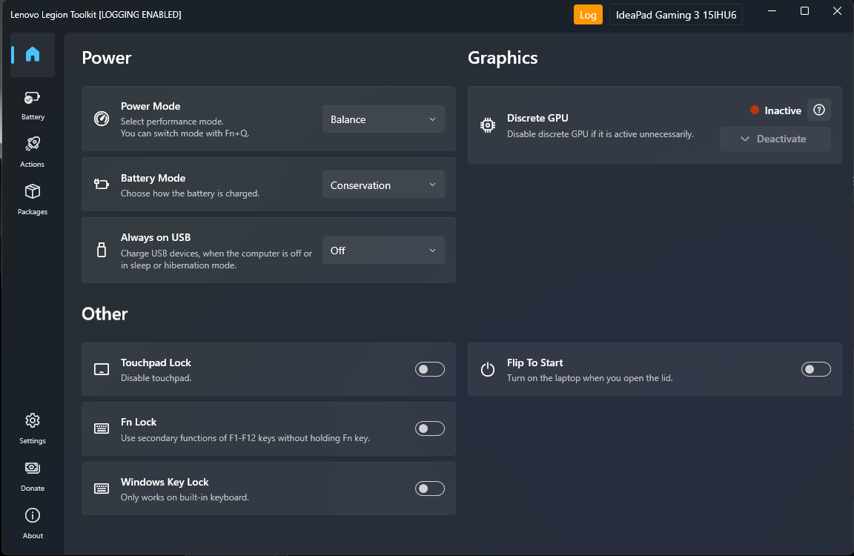This screenshot has height=556, width=854.
Task: Click the Fn Lock keyboard icon
Action: tap(102, 428)
